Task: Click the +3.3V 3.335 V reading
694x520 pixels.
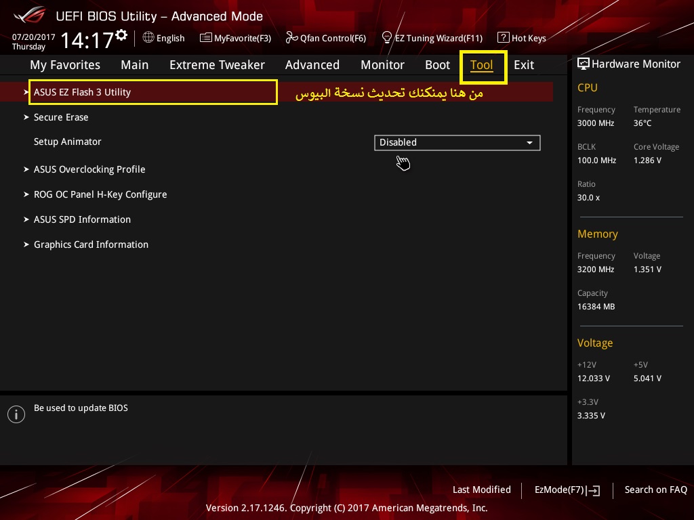Action: 591,416
